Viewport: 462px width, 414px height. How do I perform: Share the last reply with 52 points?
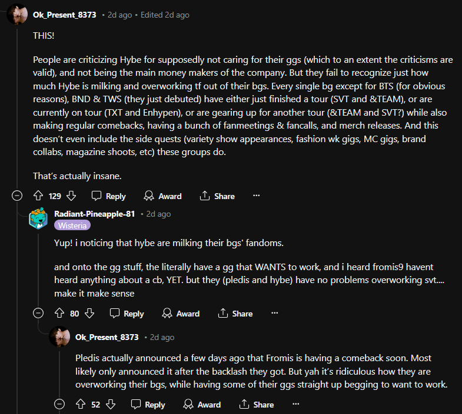coord(257,405)
